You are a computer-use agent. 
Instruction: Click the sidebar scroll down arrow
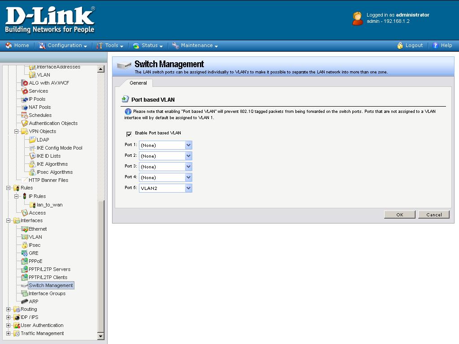pos(100,336)
